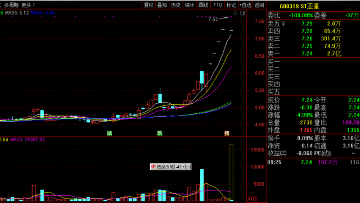Select the 画线 drawing tool
The image size is (360, 203).
coord(204,5)
